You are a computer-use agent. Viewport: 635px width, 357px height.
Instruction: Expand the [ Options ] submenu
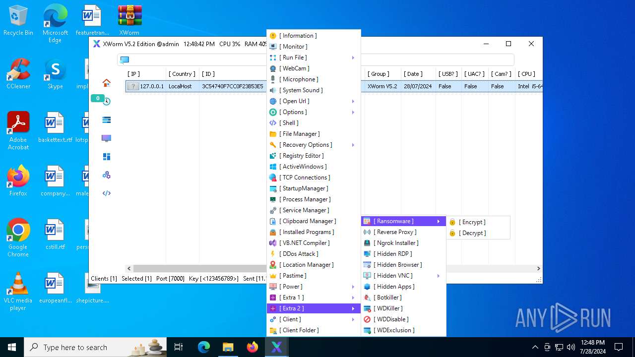point(314,112)
